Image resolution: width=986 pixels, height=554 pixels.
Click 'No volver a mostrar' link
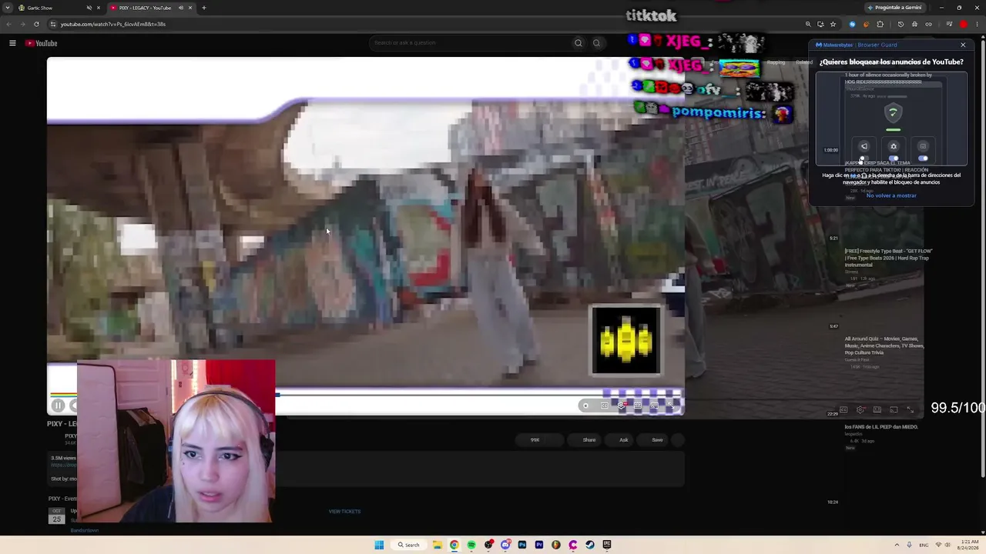click(891, 195)
